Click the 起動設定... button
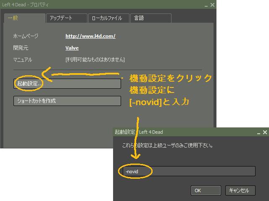 click(x=67, y=84)
